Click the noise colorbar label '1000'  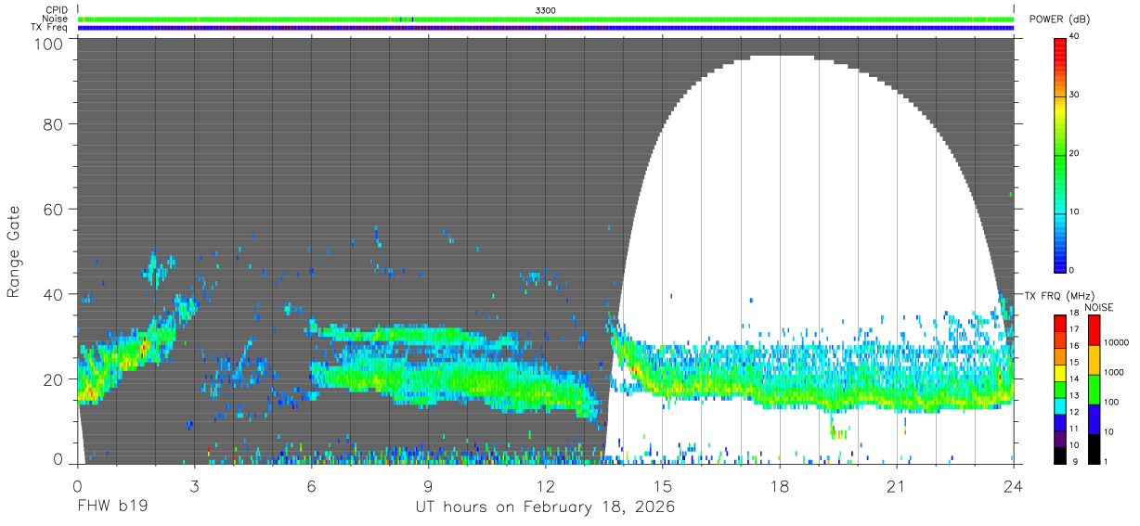coord(1112,372)
